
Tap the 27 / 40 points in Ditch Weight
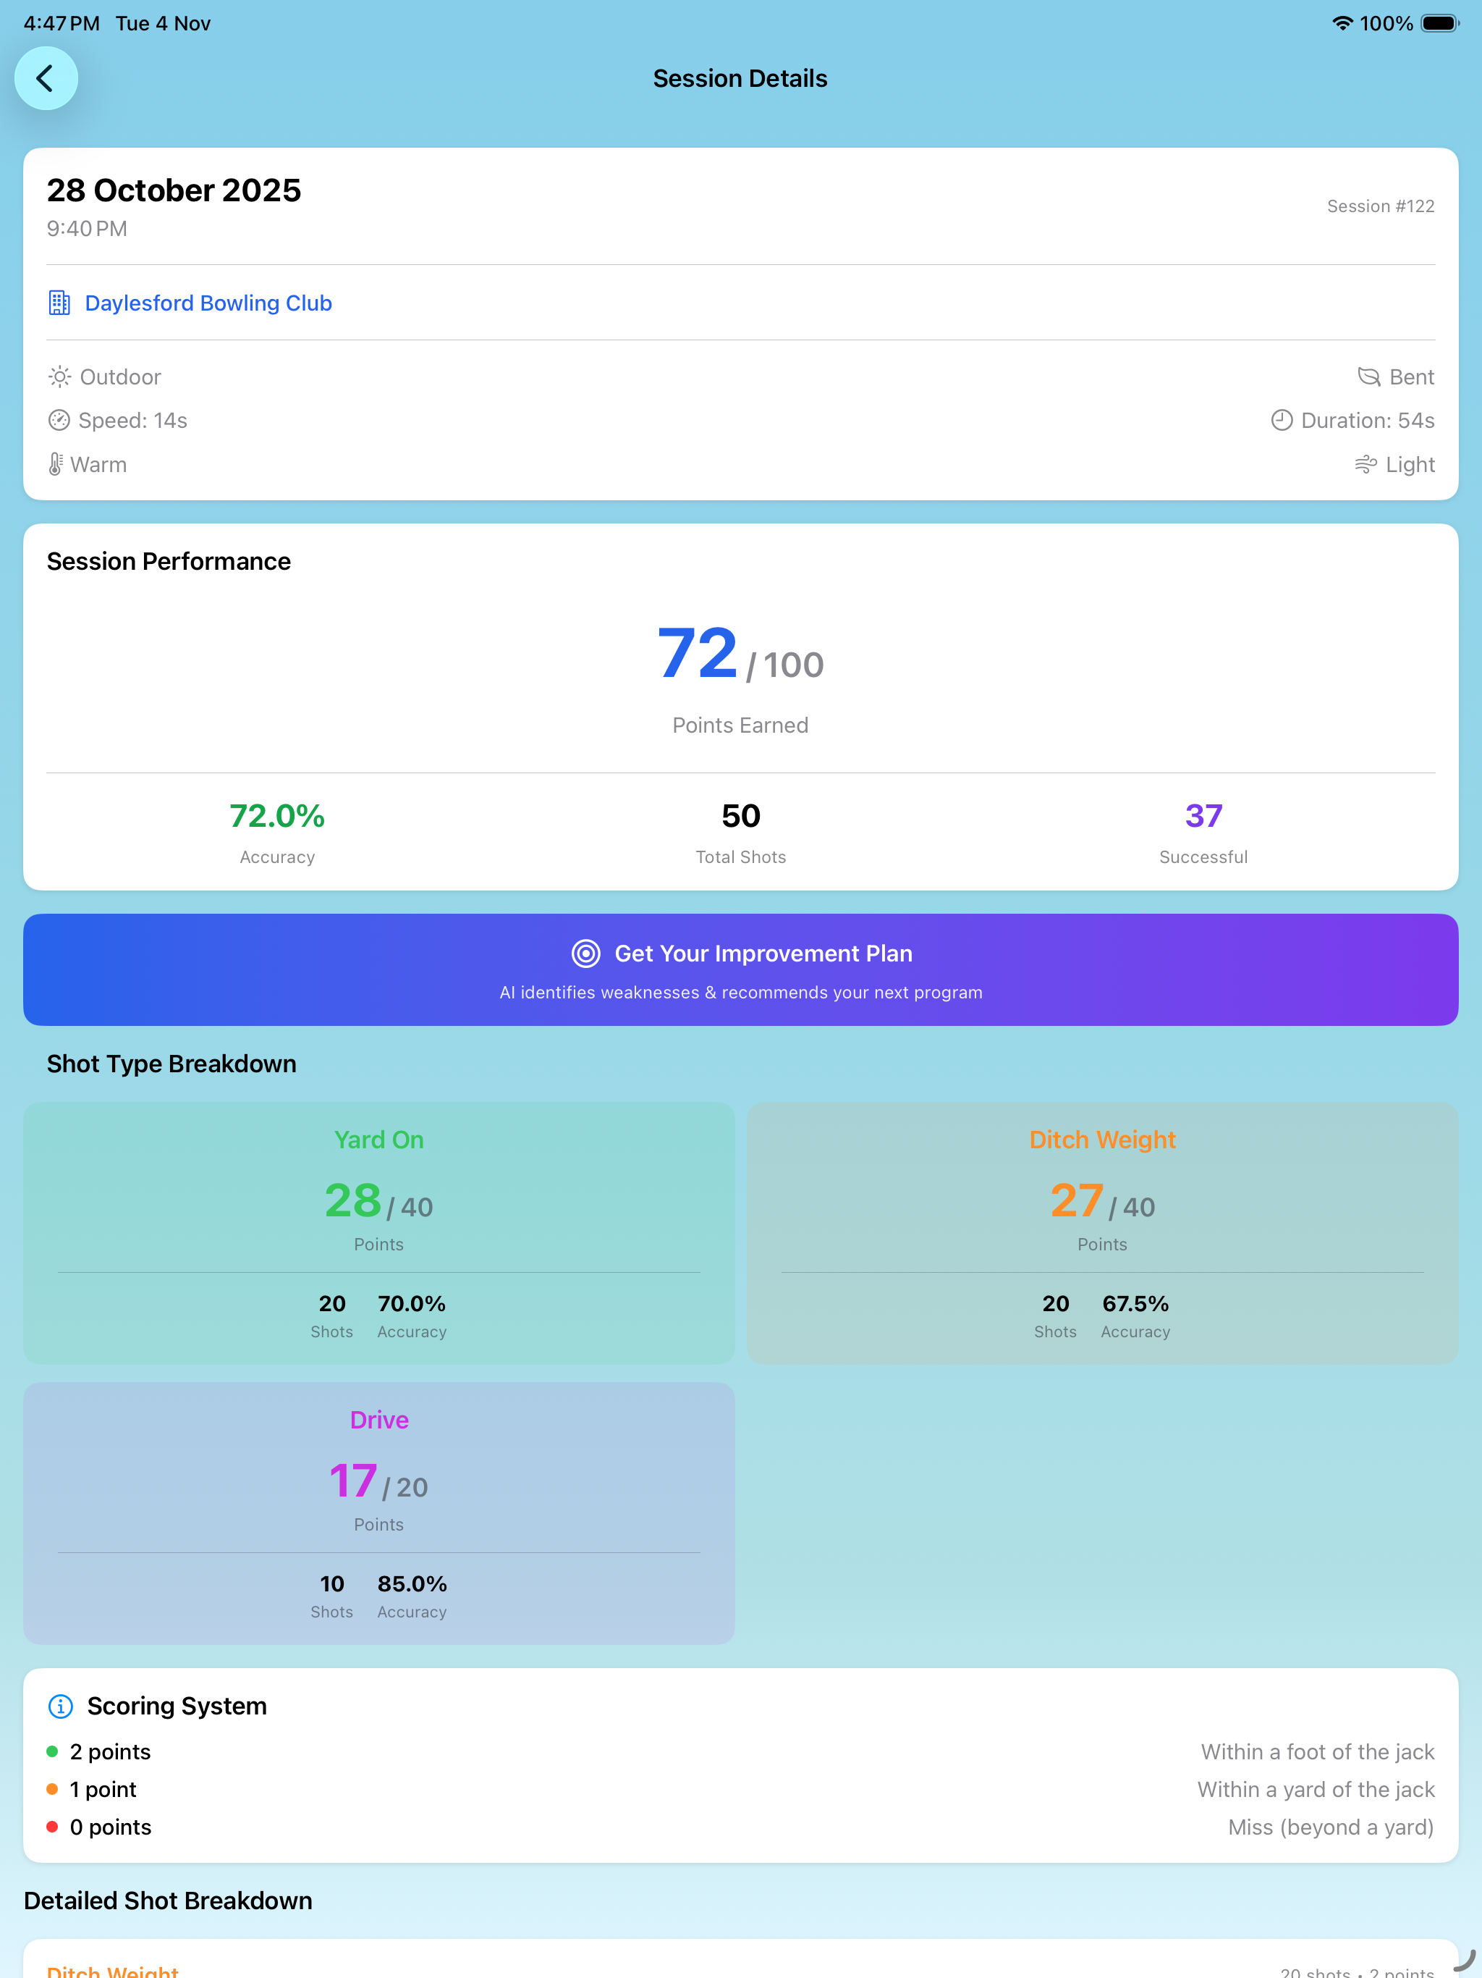[1102, 1202]
